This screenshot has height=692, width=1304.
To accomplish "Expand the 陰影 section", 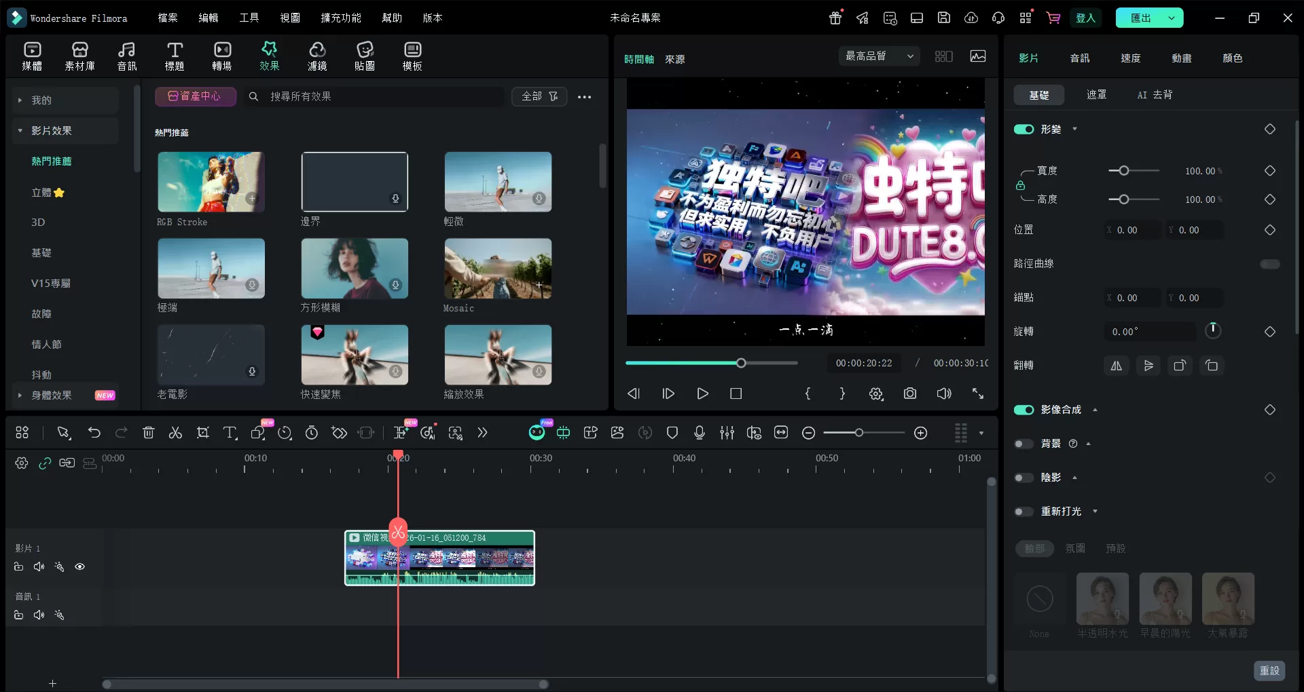I will coord(1075,478).
